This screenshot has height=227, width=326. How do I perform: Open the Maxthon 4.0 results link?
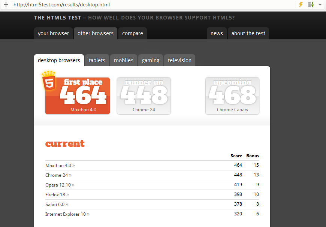coord(60,166)
